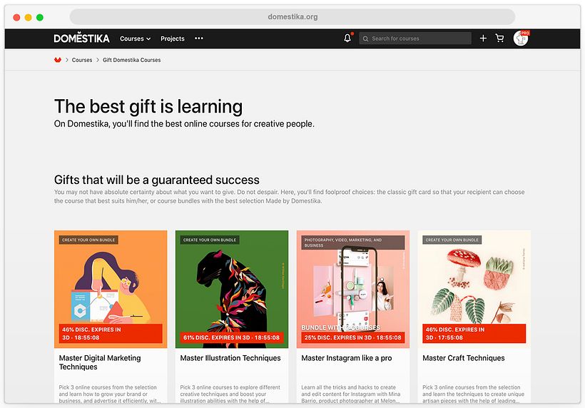585x408 pixels.
Task: Open the Instagram phone bundle thumbnail
Action: 353,289
